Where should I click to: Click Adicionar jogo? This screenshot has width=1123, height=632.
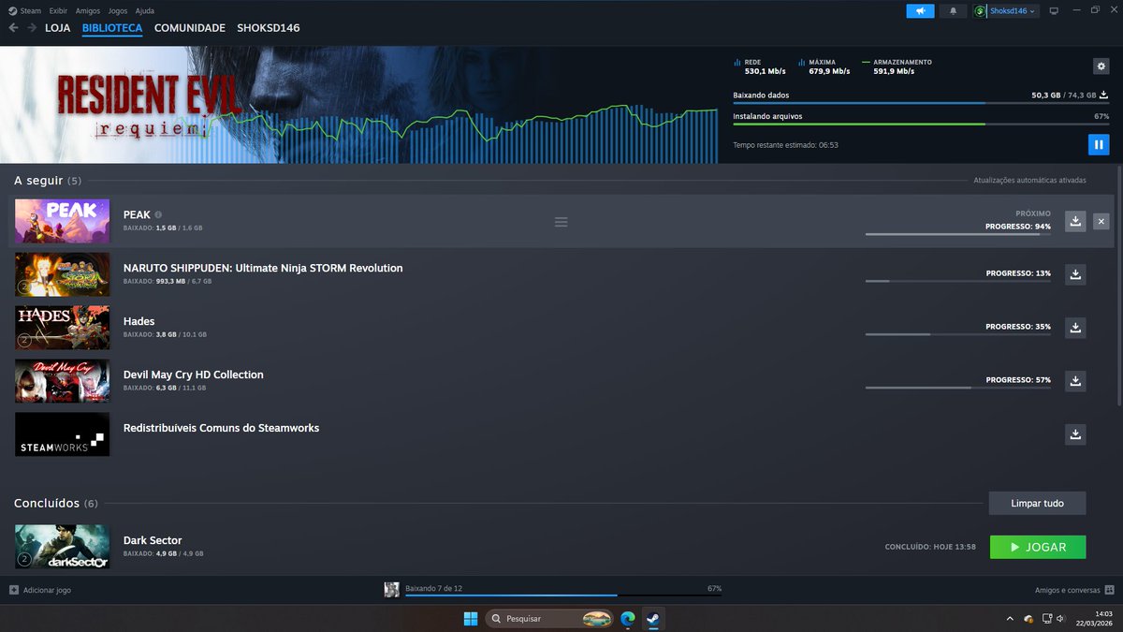point(39,590)
